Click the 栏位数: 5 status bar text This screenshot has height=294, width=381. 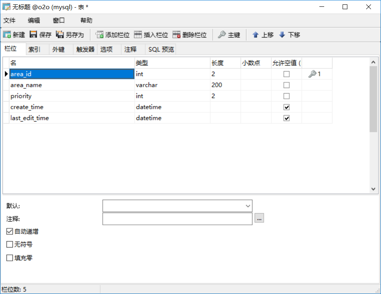14,289
